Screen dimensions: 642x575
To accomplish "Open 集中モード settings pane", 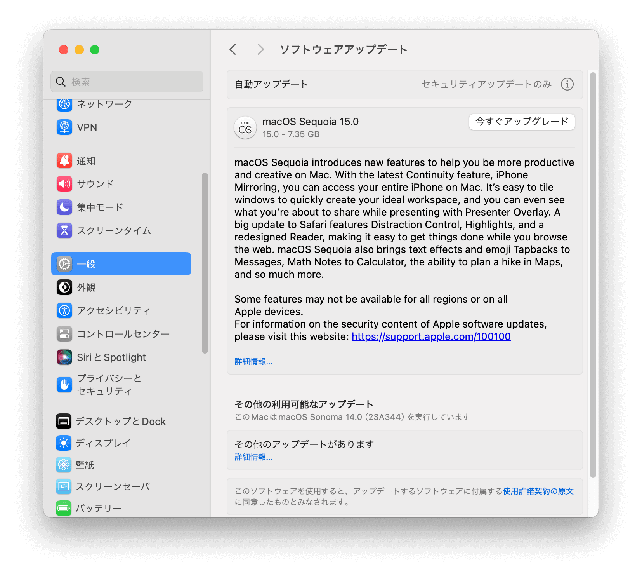I will 121,207.
